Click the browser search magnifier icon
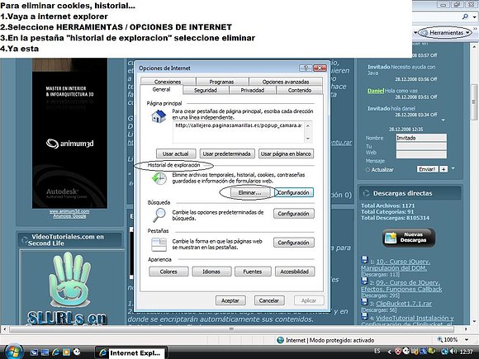 click(x=465, y=17)
